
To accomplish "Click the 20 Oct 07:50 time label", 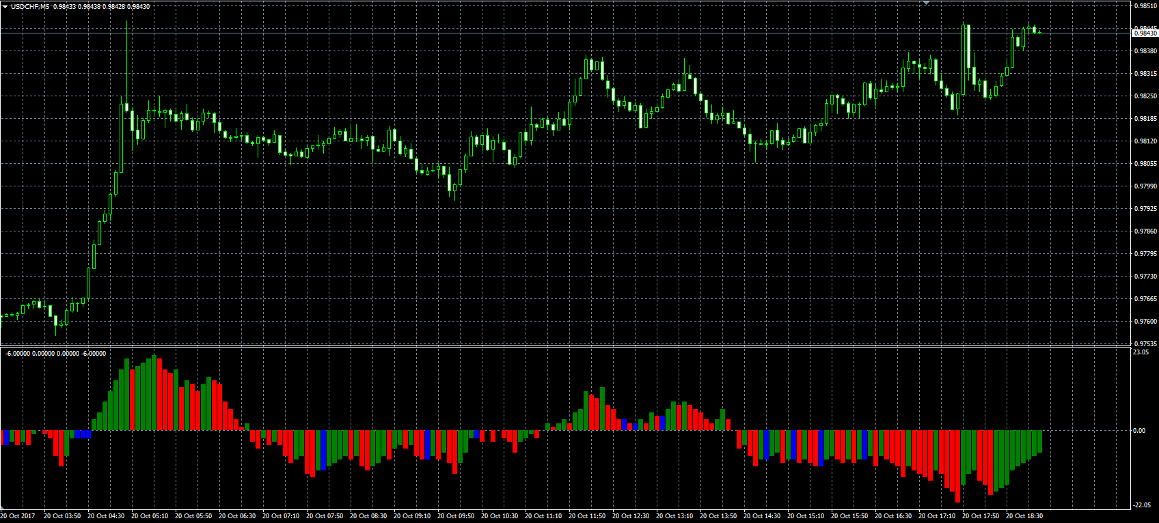I will click(325, 516).
